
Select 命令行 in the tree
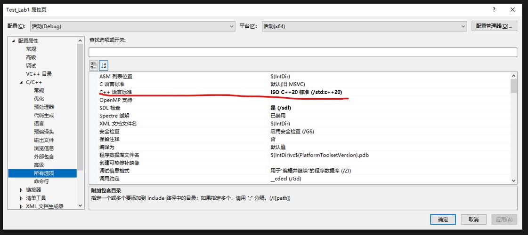(x=41, y=181)
